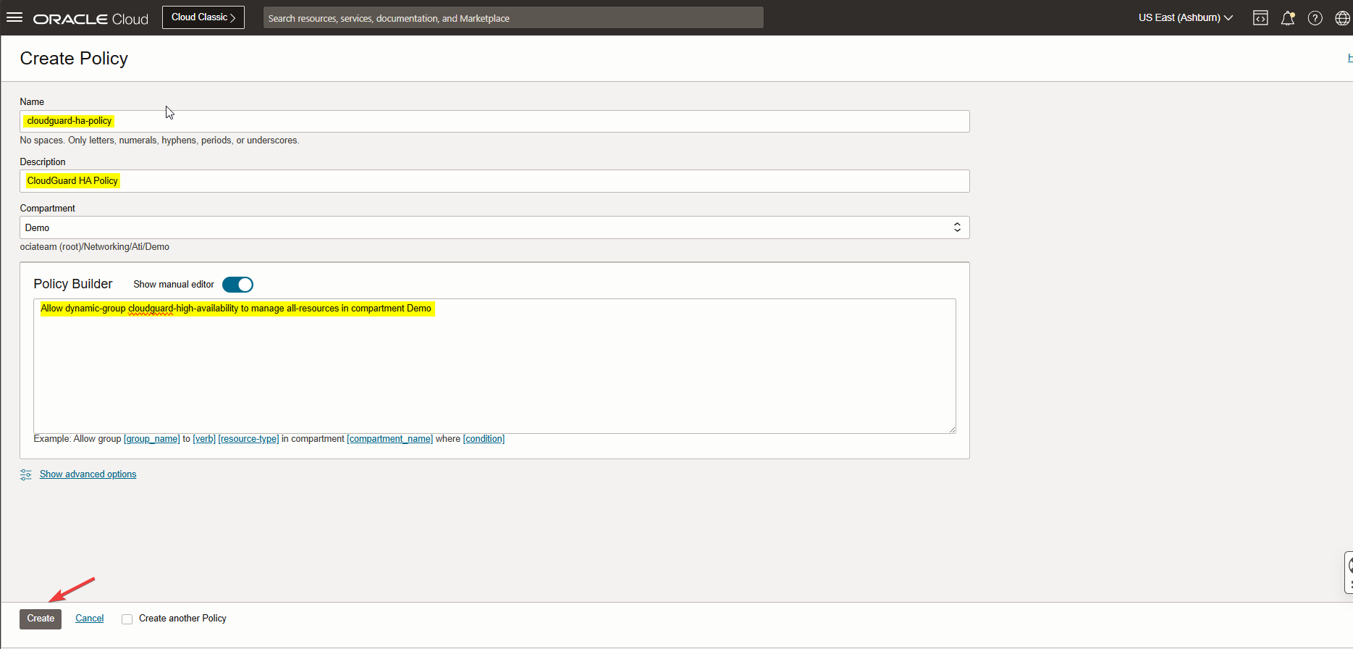Click the Oracle Cloud logo
This screenshot has width=1353, height=649.
[90, 19]
